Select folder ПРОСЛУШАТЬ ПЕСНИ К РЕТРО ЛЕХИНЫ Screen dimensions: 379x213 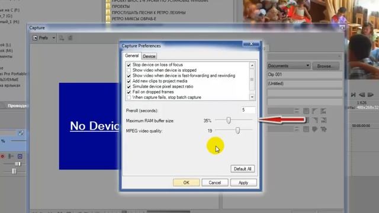(149, 12)
